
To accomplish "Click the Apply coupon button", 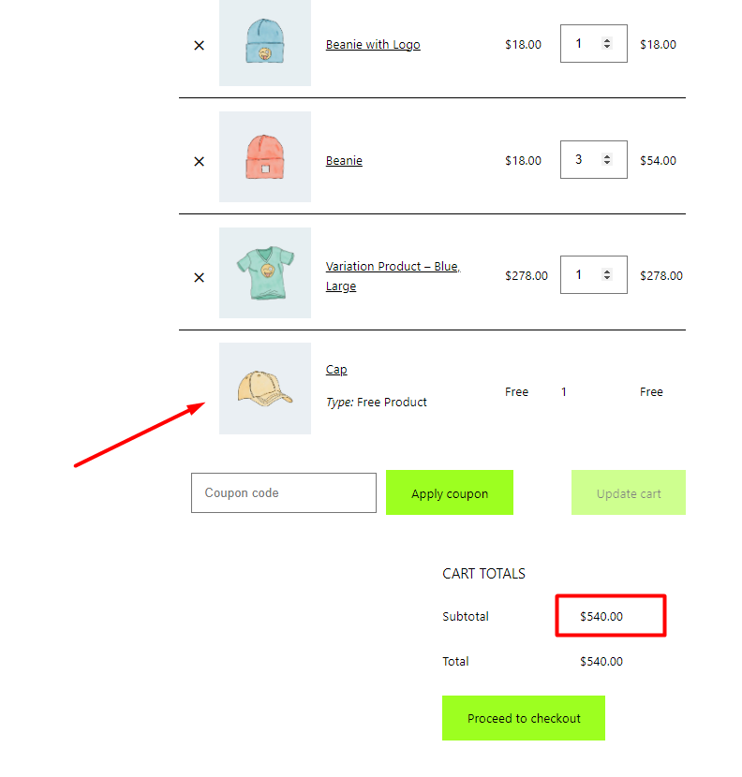I will pyautogui.click(x=450, y=492).
